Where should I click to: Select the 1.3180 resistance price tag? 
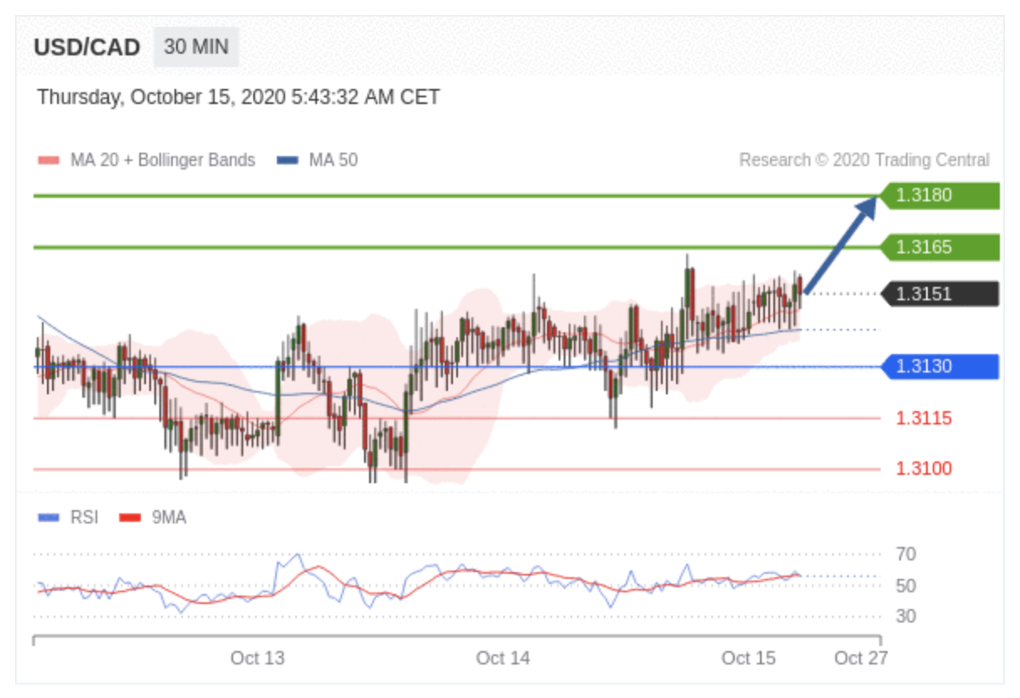point(939,195)
